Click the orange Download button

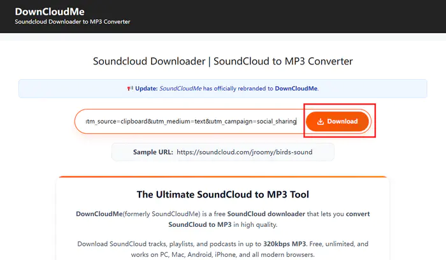pyautogui.click(x=337, y=122)
